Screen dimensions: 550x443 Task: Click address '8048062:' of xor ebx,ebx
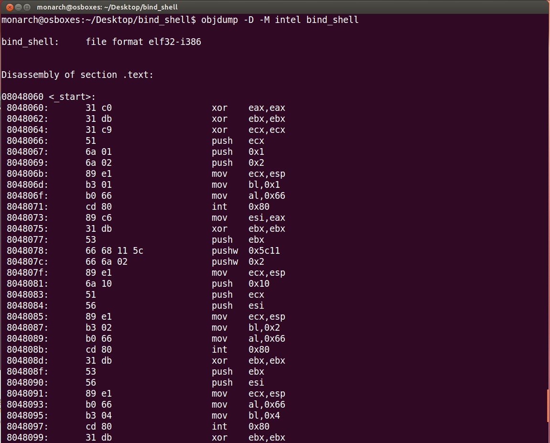[27, 119]
